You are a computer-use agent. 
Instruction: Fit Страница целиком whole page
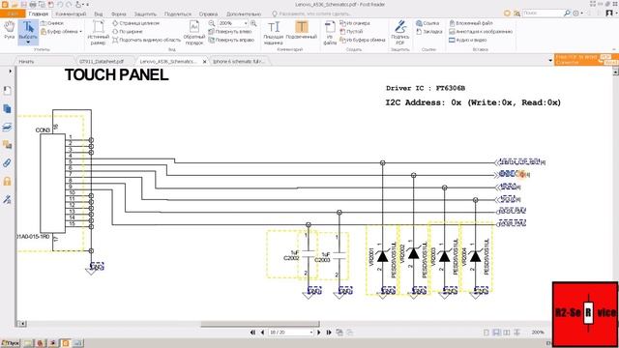(x=135, y=23)
